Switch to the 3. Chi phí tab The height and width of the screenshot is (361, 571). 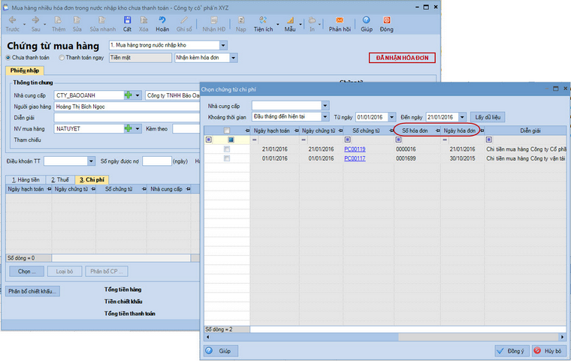tap(92, 180)
